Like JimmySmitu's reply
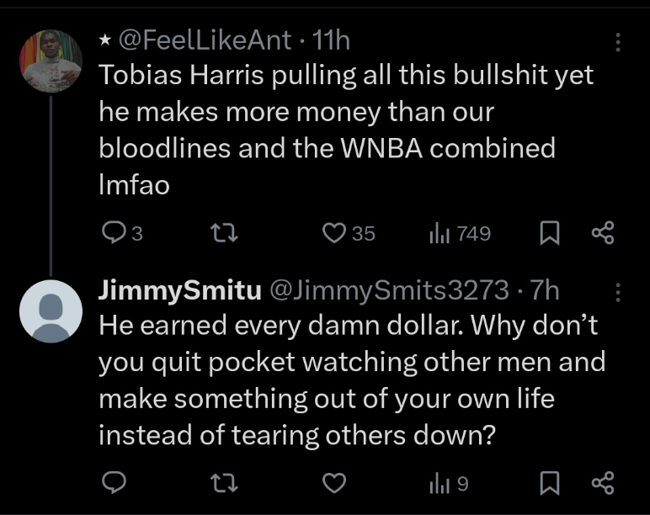 pyautogui.click(x=335, y=482)
